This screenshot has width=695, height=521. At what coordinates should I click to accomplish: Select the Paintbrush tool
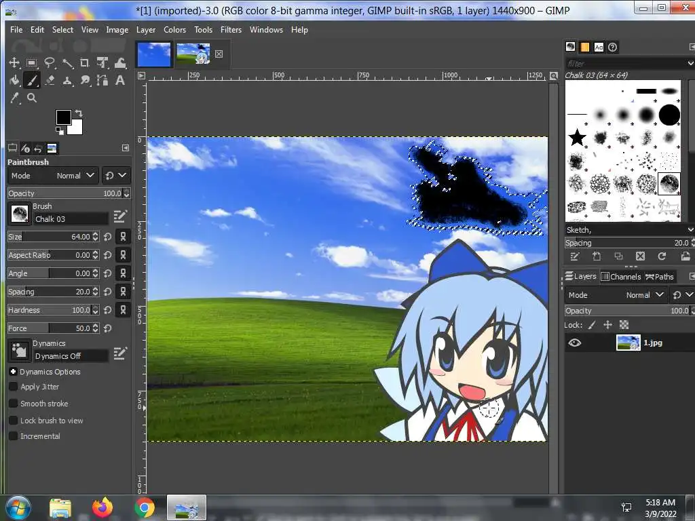coord(31,80)
